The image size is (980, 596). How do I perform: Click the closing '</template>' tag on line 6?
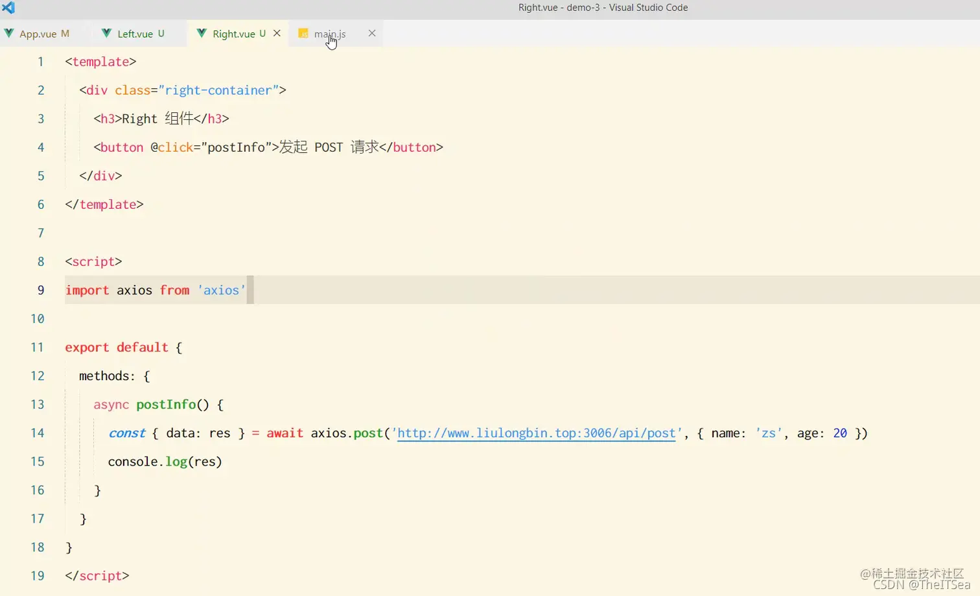(x=104, y=205)
